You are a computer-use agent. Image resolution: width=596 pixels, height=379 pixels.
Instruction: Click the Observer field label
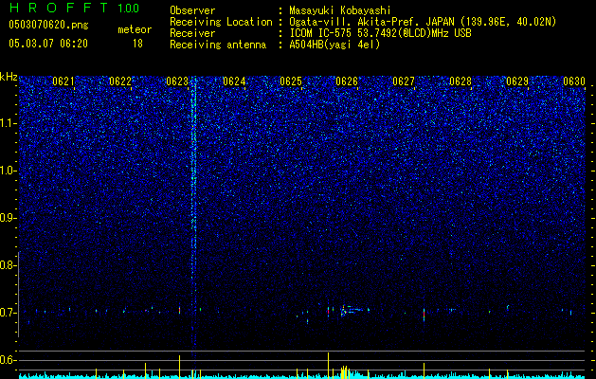(192, 10)
